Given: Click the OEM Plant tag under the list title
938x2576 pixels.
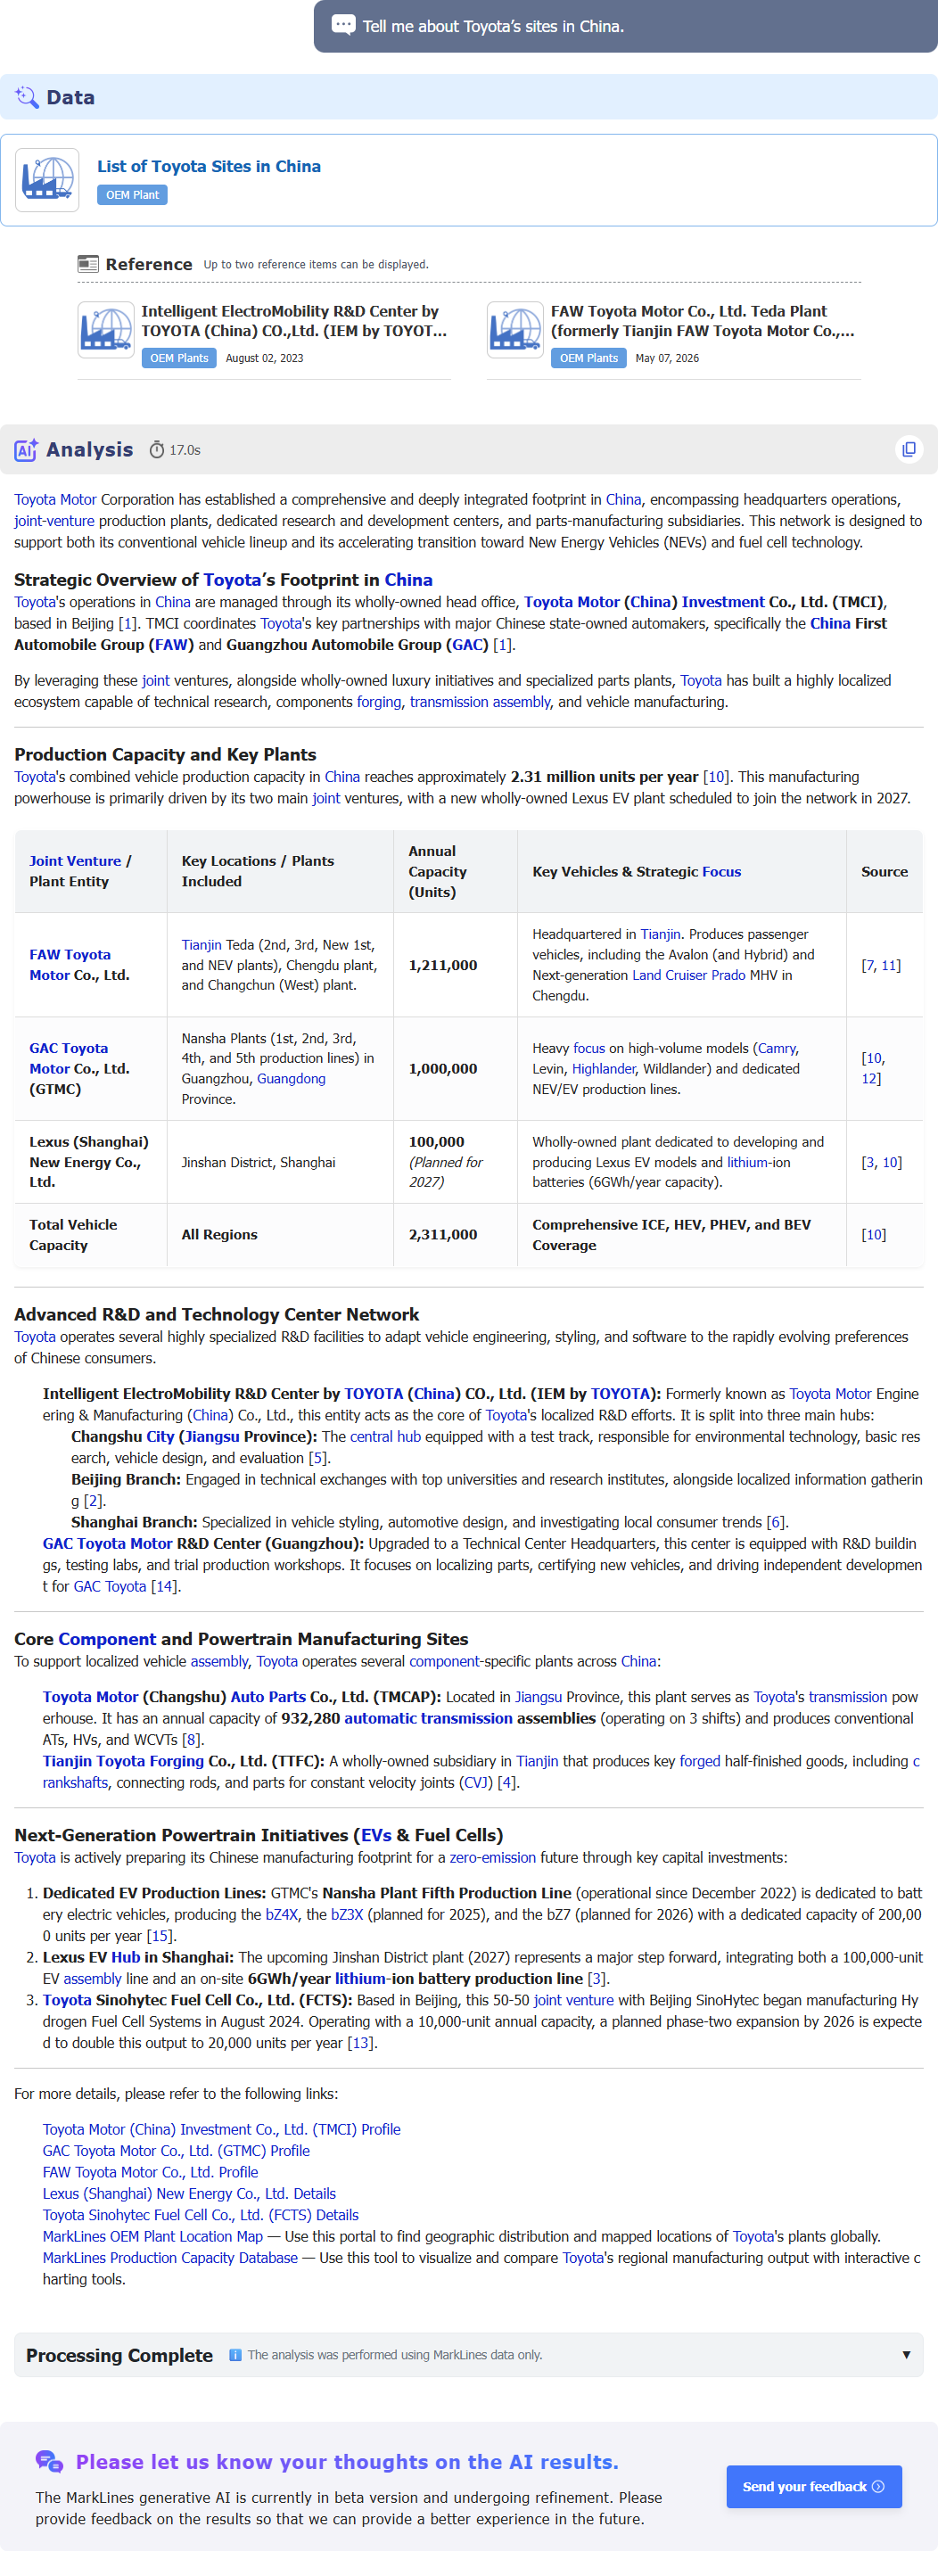Looking at the screenshot, I should 132,195.
